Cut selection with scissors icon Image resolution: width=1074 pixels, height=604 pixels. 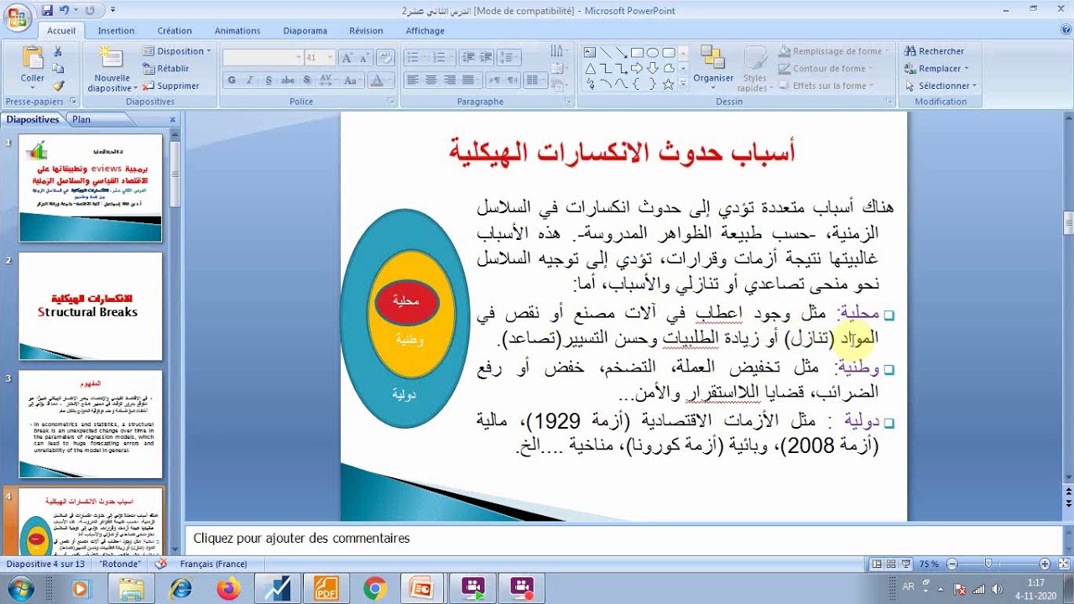tap(58, 52)
